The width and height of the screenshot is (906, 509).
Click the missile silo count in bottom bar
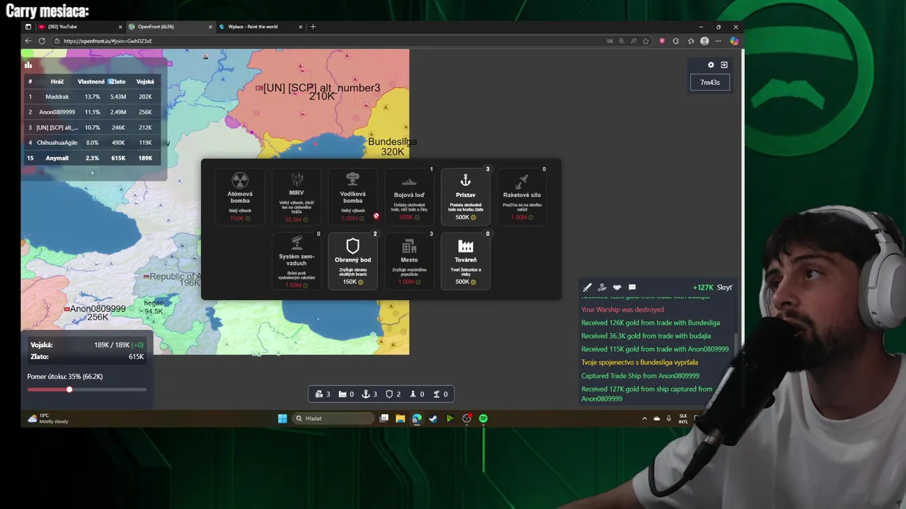[417, 394]
